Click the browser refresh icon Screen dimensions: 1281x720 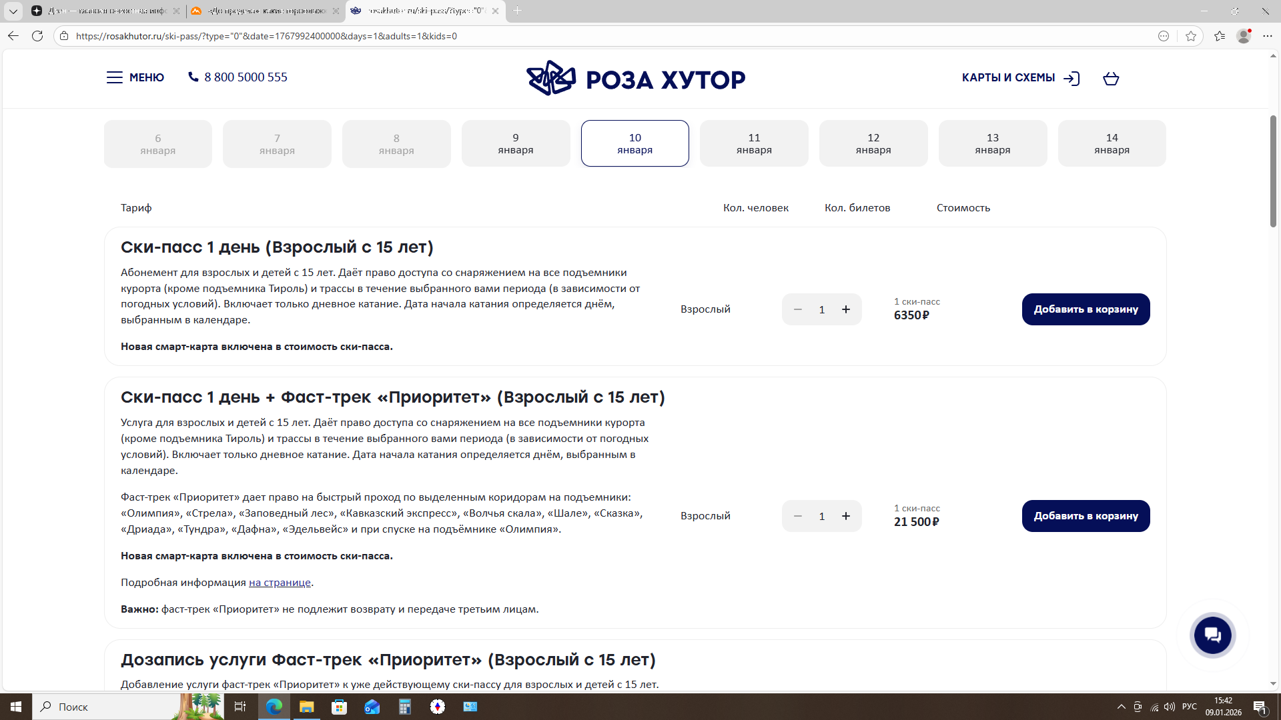37,36
